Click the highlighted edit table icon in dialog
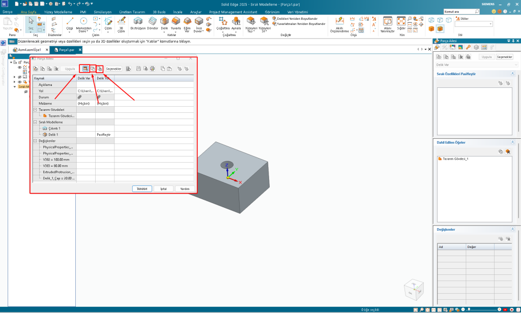Image resolution: width=521 pixels, height=313 pixels. pyautogui.click(x=85, y=69)
